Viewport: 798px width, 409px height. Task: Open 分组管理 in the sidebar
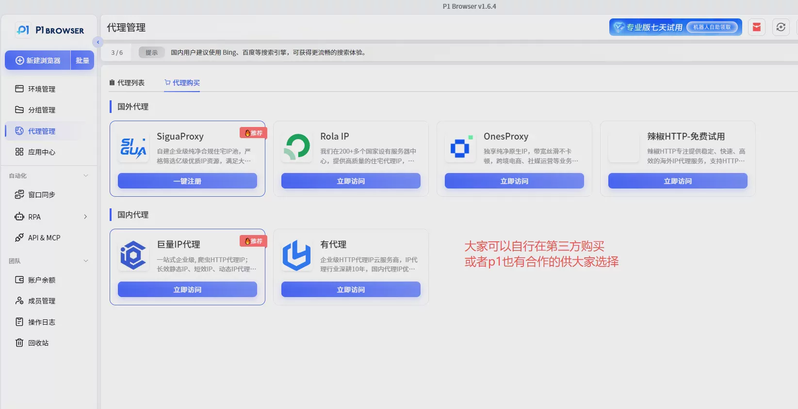coord(49,110)
